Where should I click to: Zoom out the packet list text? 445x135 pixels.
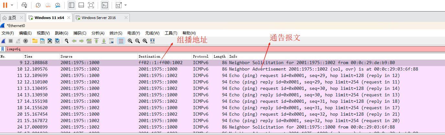(138, 41)
